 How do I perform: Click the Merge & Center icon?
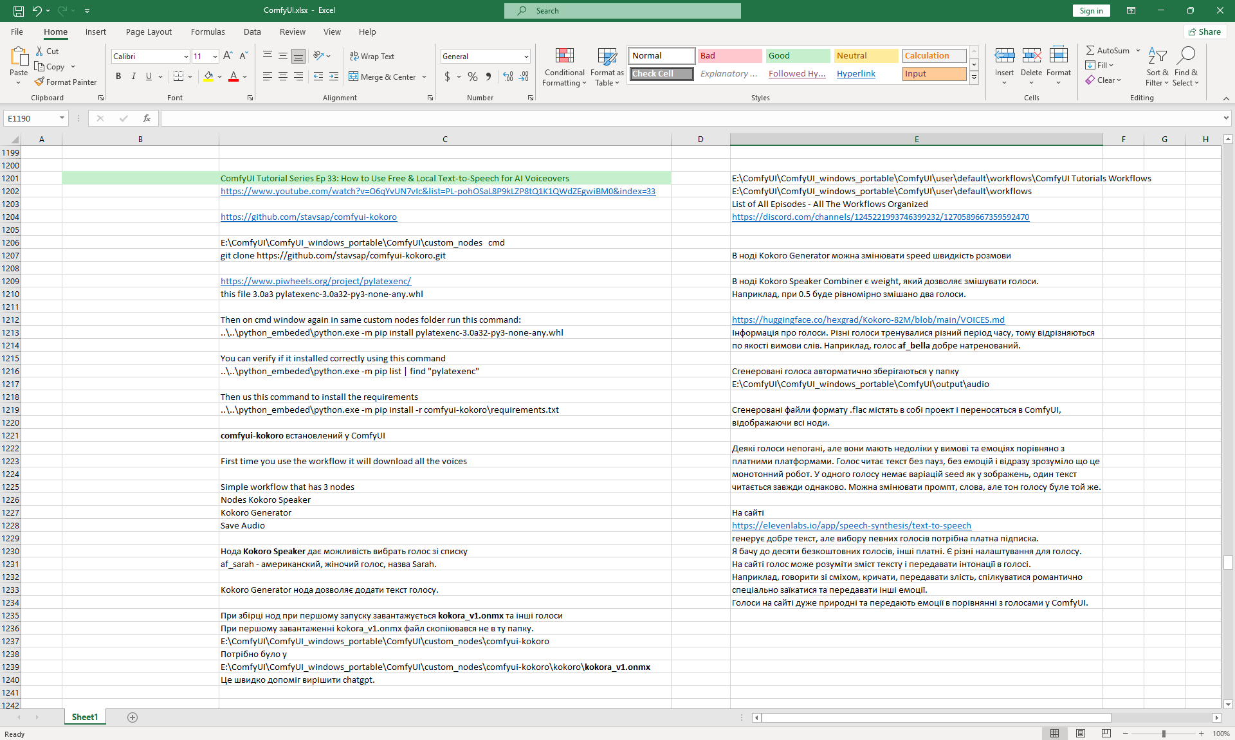tap(354, 77)
